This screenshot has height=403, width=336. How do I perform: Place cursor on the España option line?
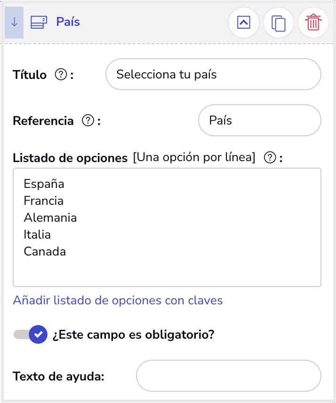[44, 184]
